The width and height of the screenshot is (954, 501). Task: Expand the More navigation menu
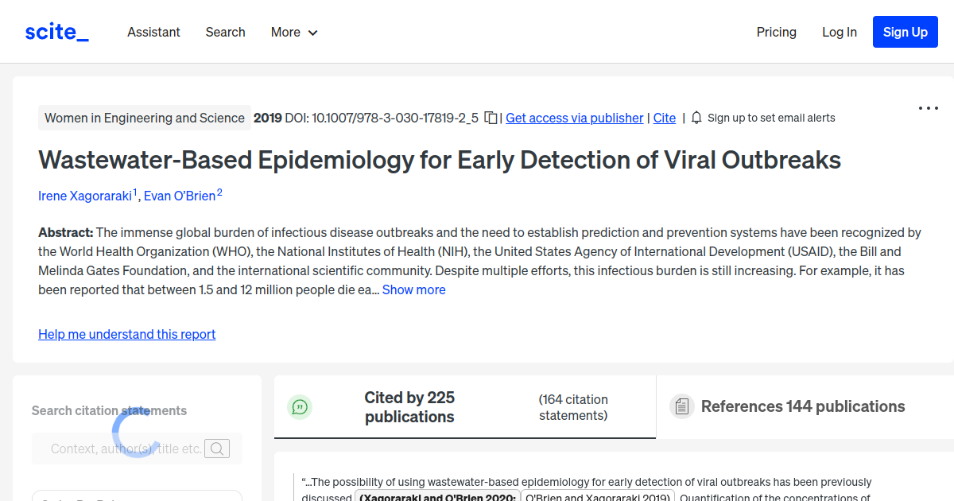(293, 32)
